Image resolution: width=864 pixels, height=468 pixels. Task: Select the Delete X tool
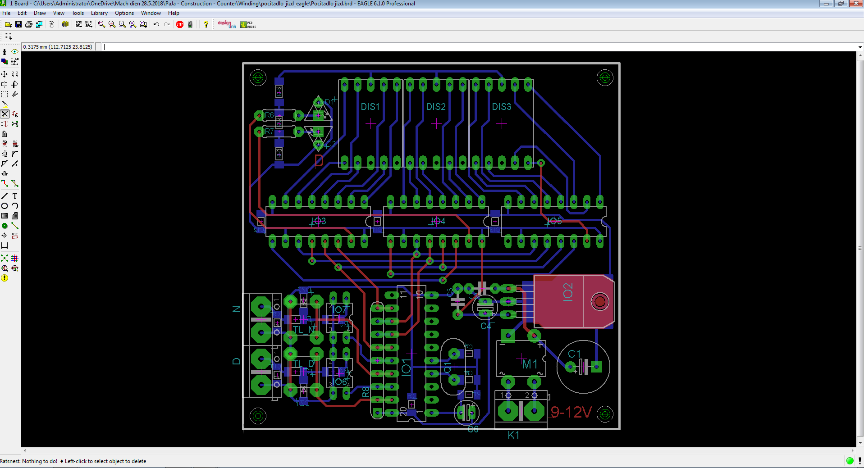[5, 114]
